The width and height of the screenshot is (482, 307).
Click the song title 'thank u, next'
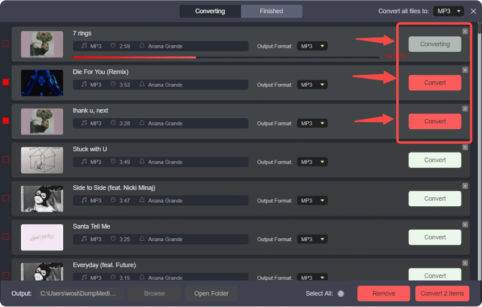click(90, 110)
